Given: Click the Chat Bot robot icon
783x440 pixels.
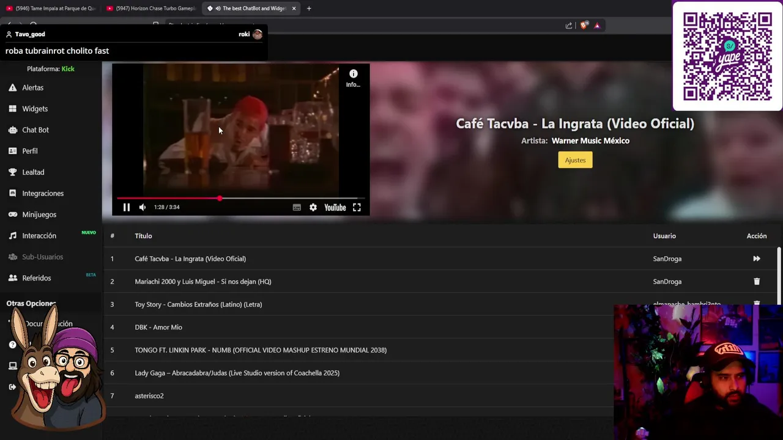Looking at the screenshot, I should 12,130.
